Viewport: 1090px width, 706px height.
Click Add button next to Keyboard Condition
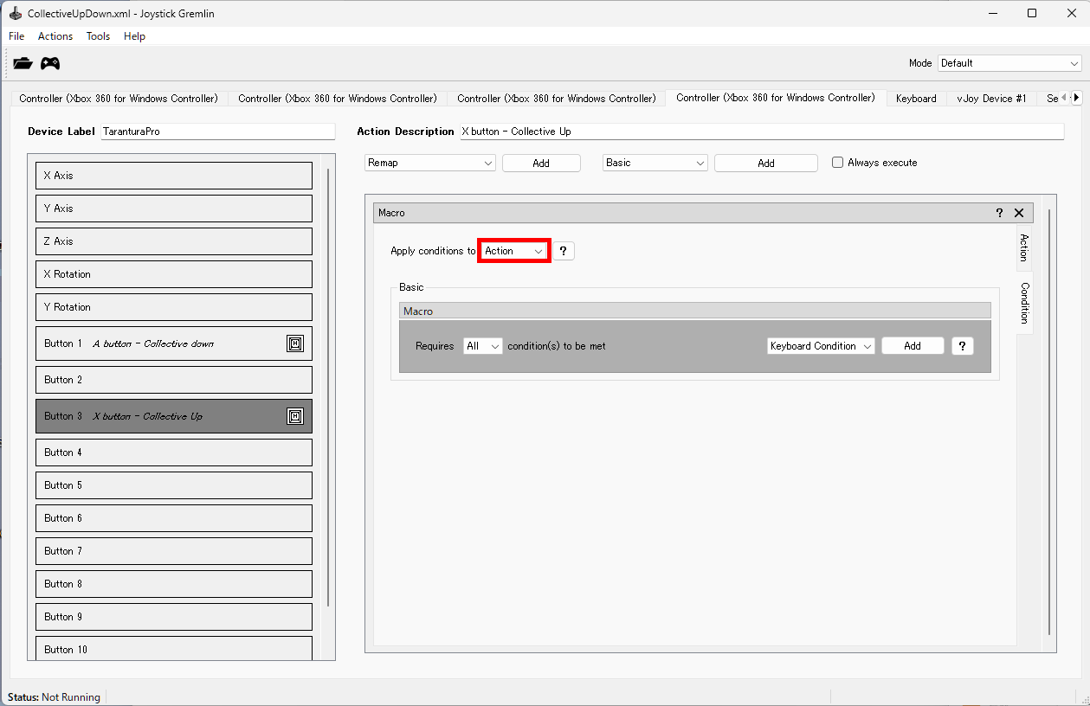coord(913,346)
